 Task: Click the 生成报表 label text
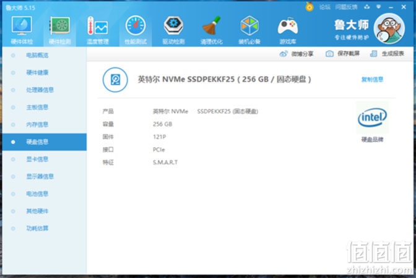click(393, 54)
